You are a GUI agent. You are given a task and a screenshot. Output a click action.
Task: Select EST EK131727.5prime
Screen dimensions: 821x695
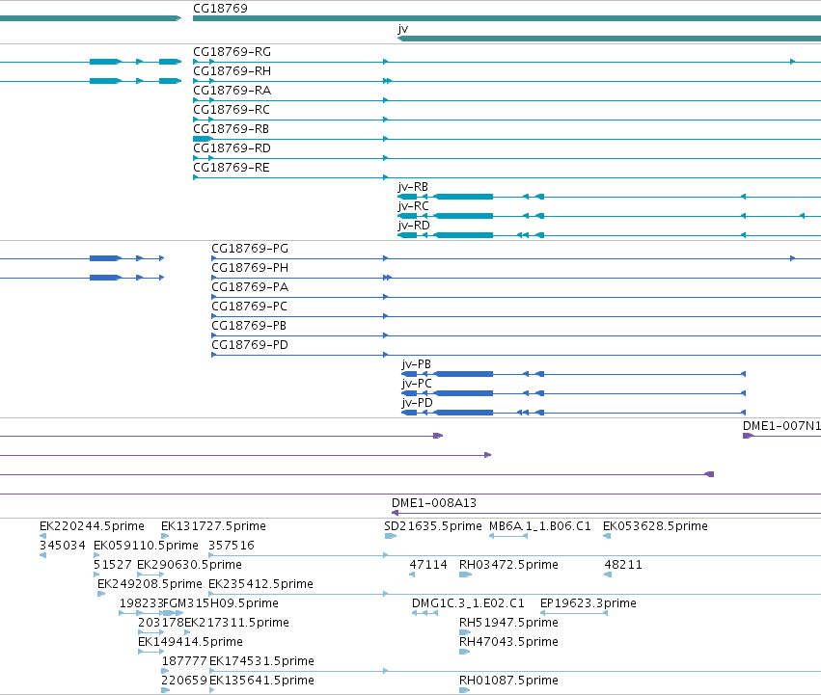[213, 526]
